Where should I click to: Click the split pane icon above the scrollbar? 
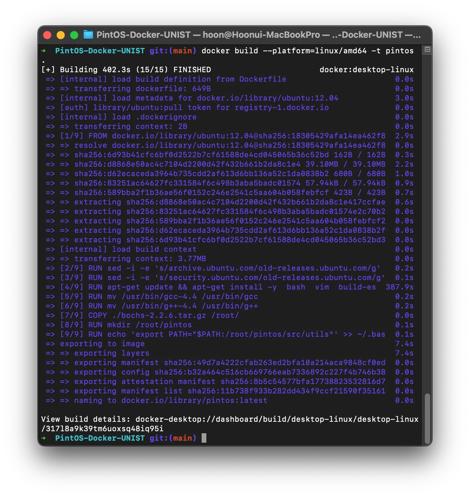[x=427, y=50]
